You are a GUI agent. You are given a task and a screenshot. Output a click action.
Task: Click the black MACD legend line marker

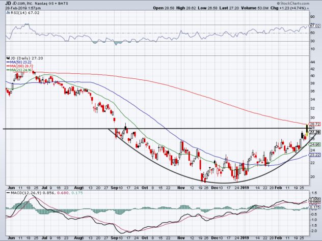point(8,193)
